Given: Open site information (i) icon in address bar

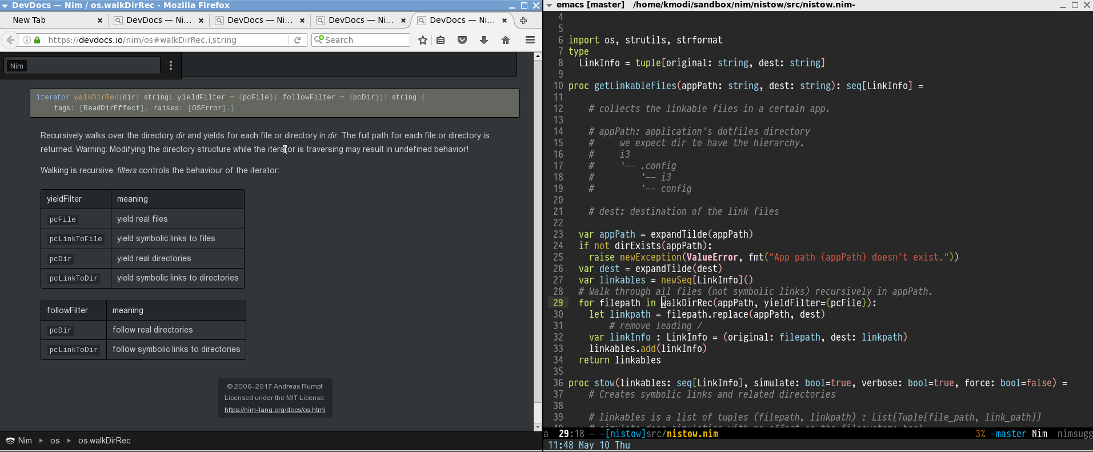Looking at the screenshot, I should 27,40.
